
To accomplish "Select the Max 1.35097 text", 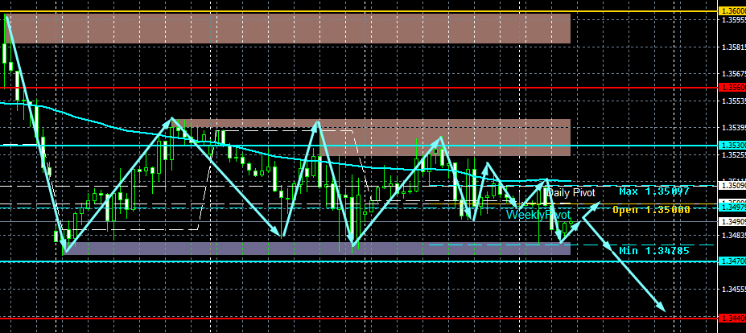I will pos(654,191).
